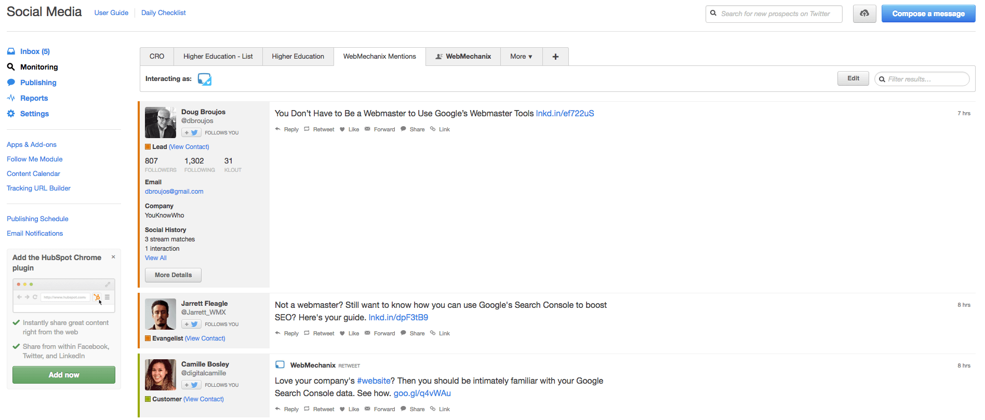
Task: Follow digitalcamille with Twitter button
Action: pos(191,385)
